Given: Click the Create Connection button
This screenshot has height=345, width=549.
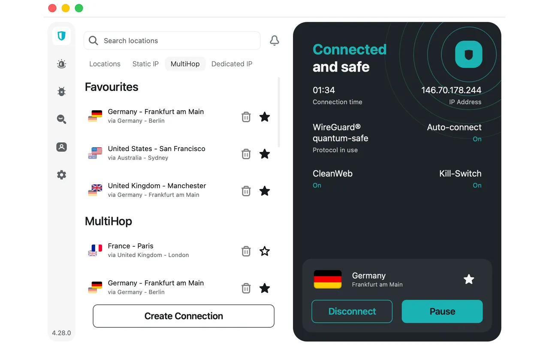Looking at the screenshot, I should (x=184, y=316).
